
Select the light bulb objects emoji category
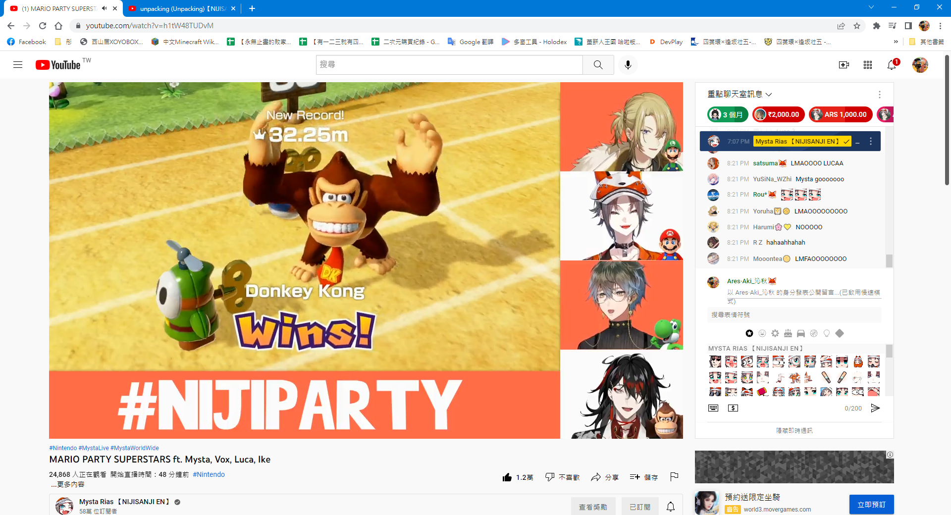point(827,333)
